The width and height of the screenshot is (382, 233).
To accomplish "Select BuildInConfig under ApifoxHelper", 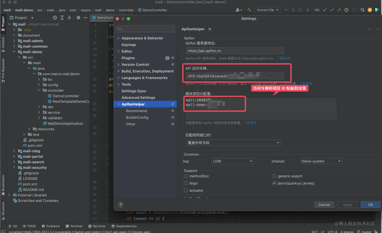I will [137, 117].
